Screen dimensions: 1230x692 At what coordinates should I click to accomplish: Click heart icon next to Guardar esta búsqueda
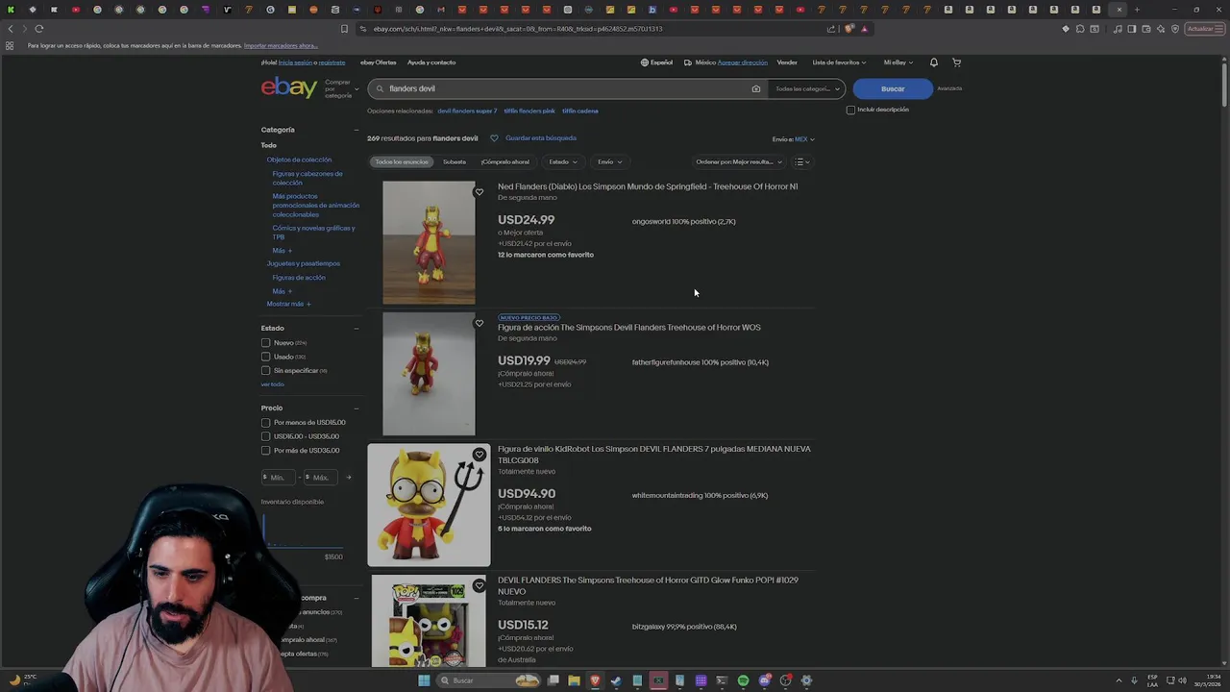(x=494, y=138)
